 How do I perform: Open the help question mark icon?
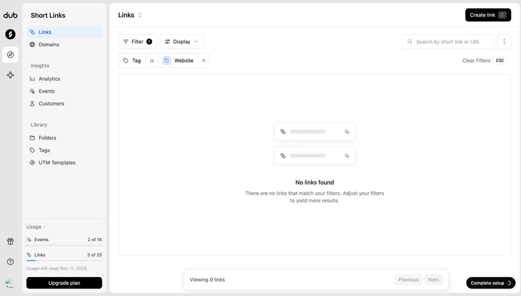(10, 262)
